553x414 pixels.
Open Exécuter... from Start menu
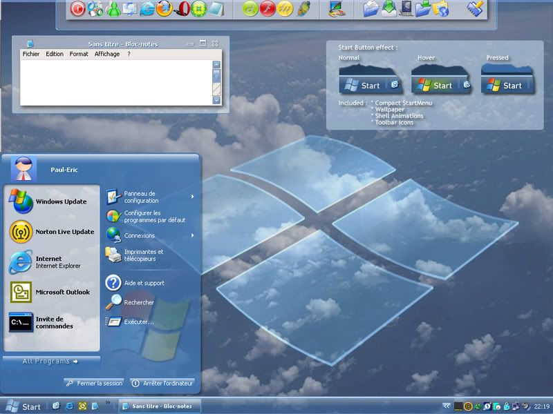[131, 322]
